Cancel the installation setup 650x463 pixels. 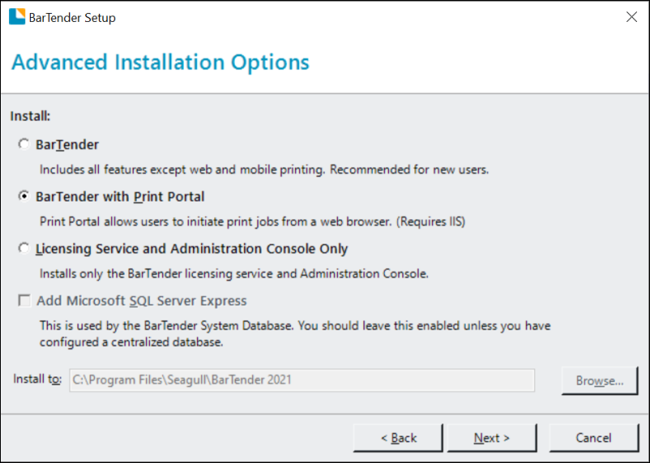[593, 438]
